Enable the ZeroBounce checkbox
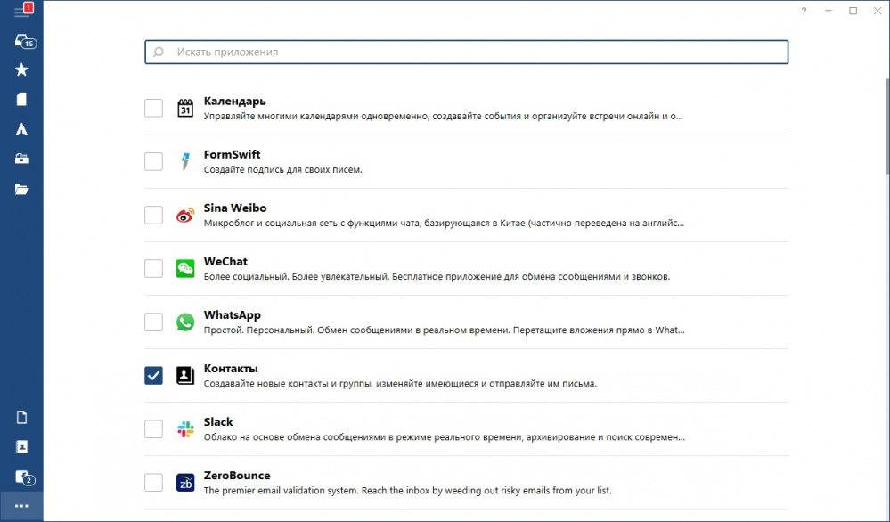The width and height of the screenshot is (890, 522). click(x=153, y=482)
